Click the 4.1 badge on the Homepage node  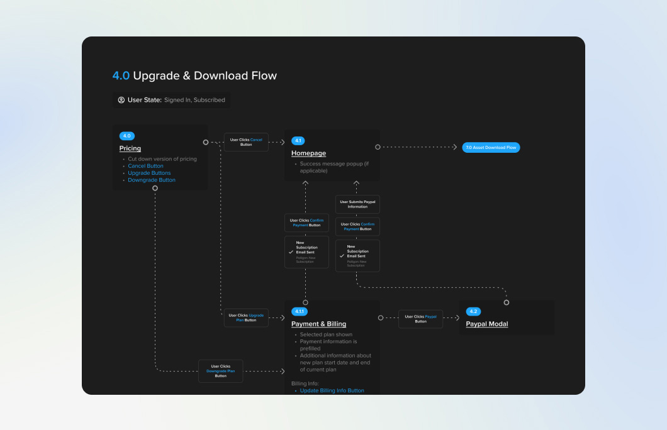tap(299, 141)
